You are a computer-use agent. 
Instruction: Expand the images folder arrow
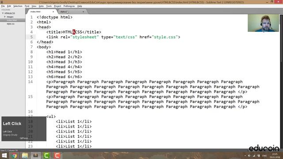(x=5, y=17)
